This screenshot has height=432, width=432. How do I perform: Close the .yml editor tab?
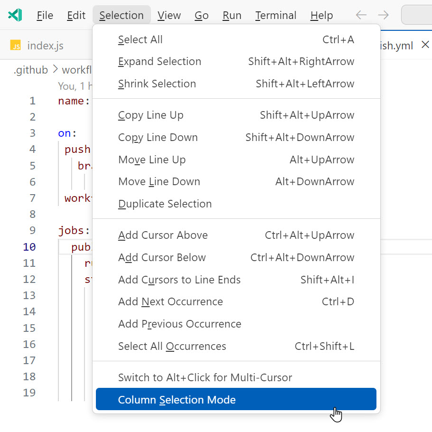click(425, 45)
